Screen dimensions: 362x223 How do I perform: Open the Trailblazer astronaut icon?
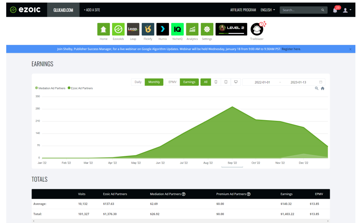(257, 29)
